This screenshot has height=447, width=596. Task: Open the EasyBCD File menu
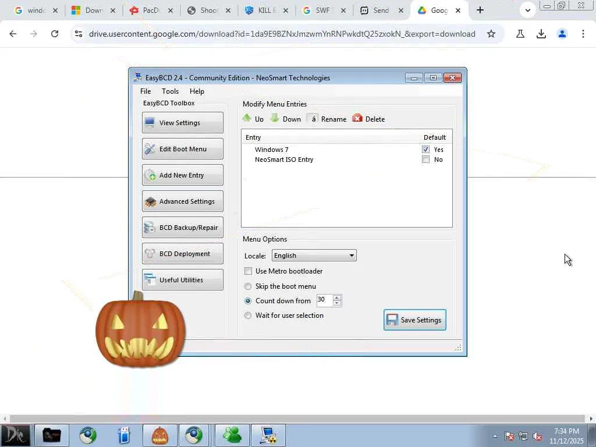pos(145,91)
